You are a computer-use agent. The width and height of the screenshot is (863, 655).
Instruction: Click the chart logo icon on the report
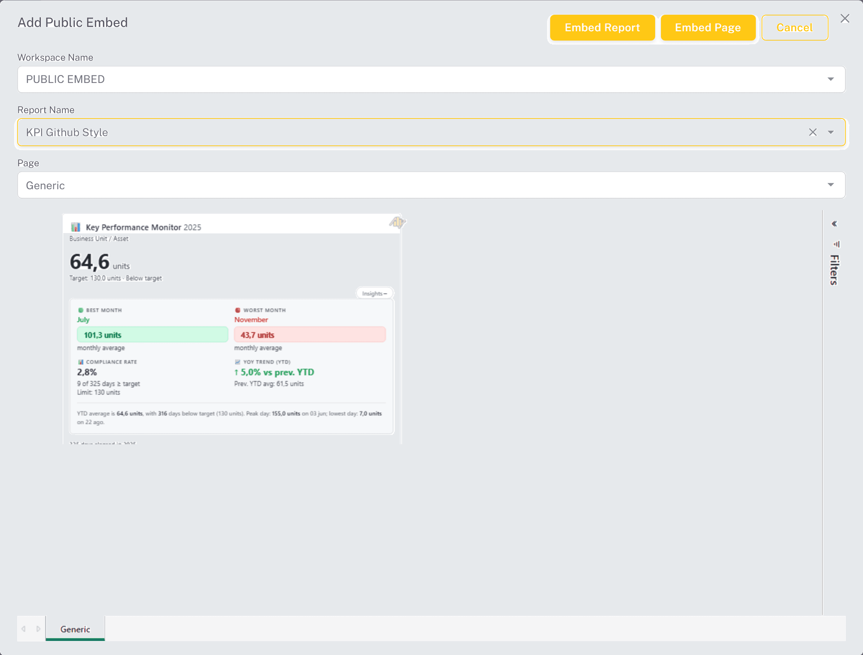397,222
